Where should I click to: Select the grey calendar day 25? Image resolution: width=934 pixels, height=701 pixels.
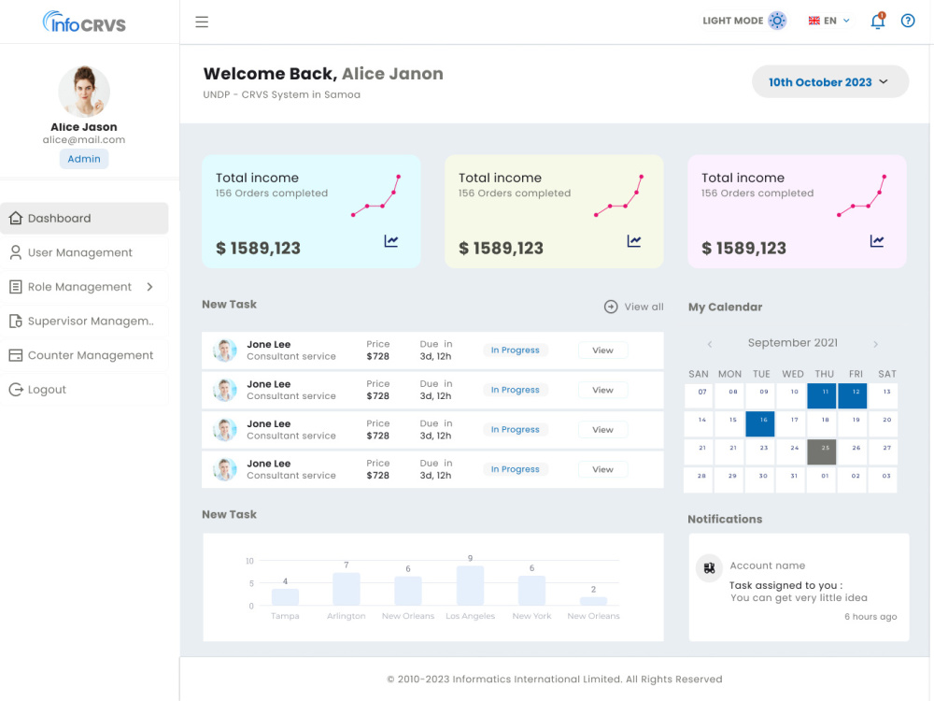[x=821, y=451]
